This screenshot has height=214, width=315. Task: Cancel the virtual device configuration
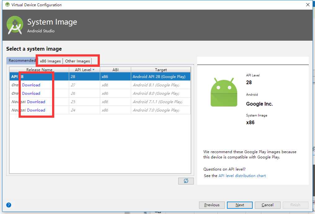click(x=267, y=205)
